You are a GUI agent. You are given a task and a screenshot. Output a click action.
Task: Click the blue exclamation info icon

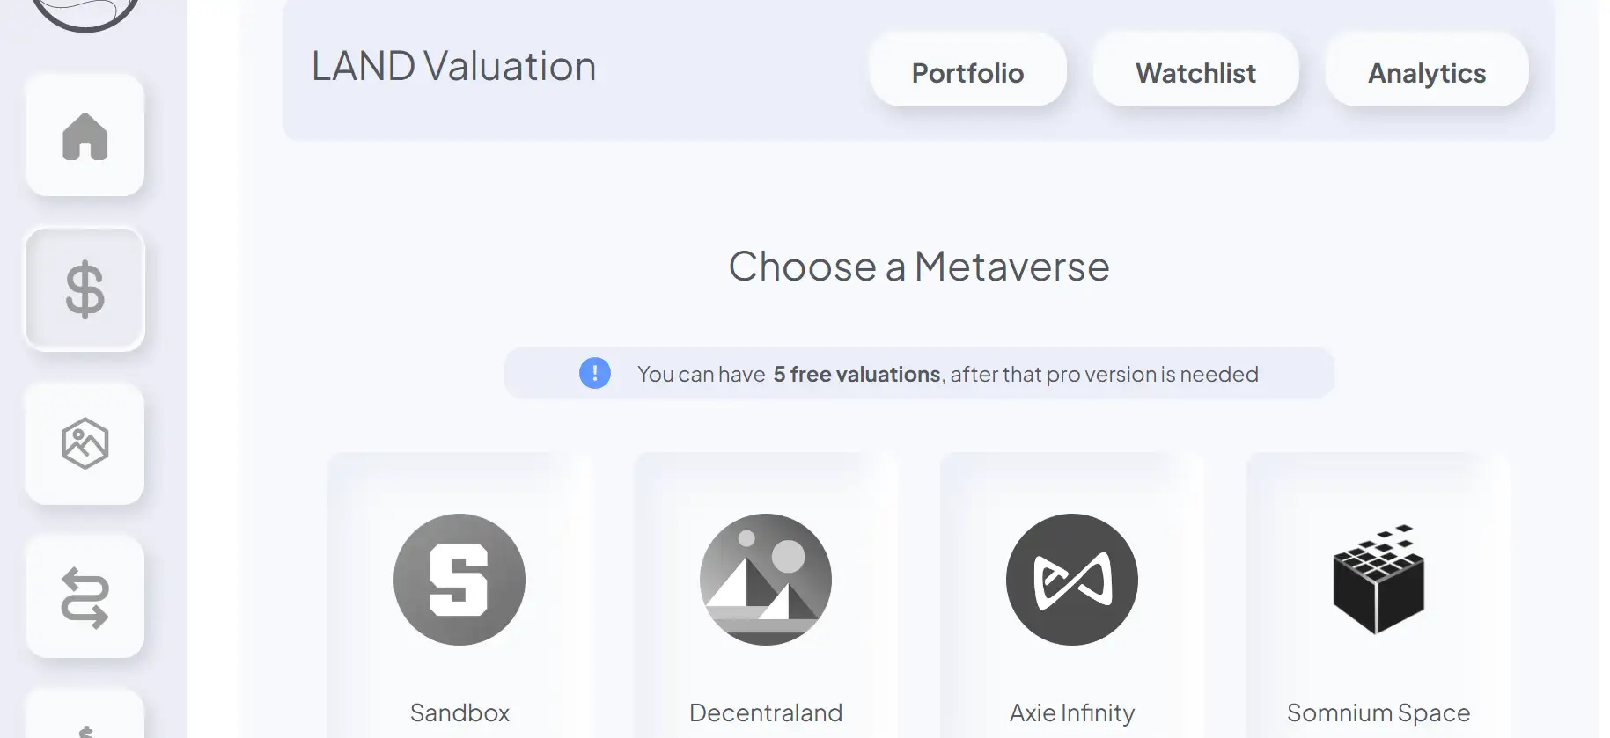(x=595, y=373)
